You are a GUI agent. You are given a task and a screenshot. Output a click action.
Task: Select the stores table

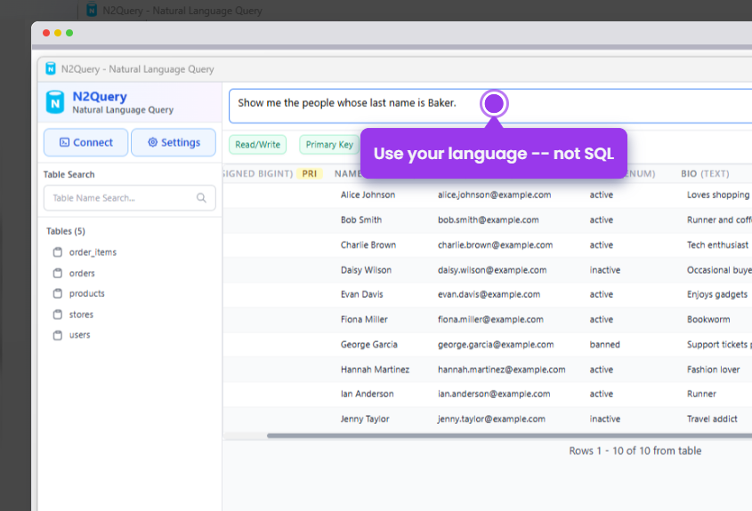[x=81, y=315]
